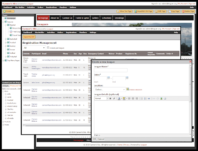Open the Start date calendar picker
The image size is (198, 151).
[x=109, y=78]
